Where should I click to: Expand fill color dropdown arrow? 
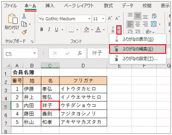[92, 30]
